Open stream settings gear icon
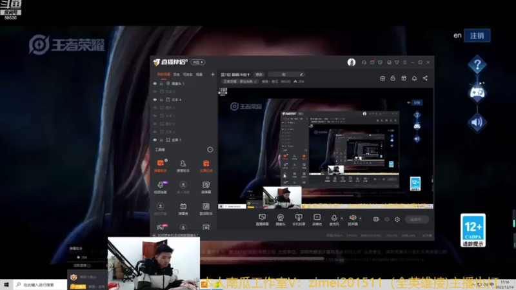The image size is (516, 290). tap(397, 219)
